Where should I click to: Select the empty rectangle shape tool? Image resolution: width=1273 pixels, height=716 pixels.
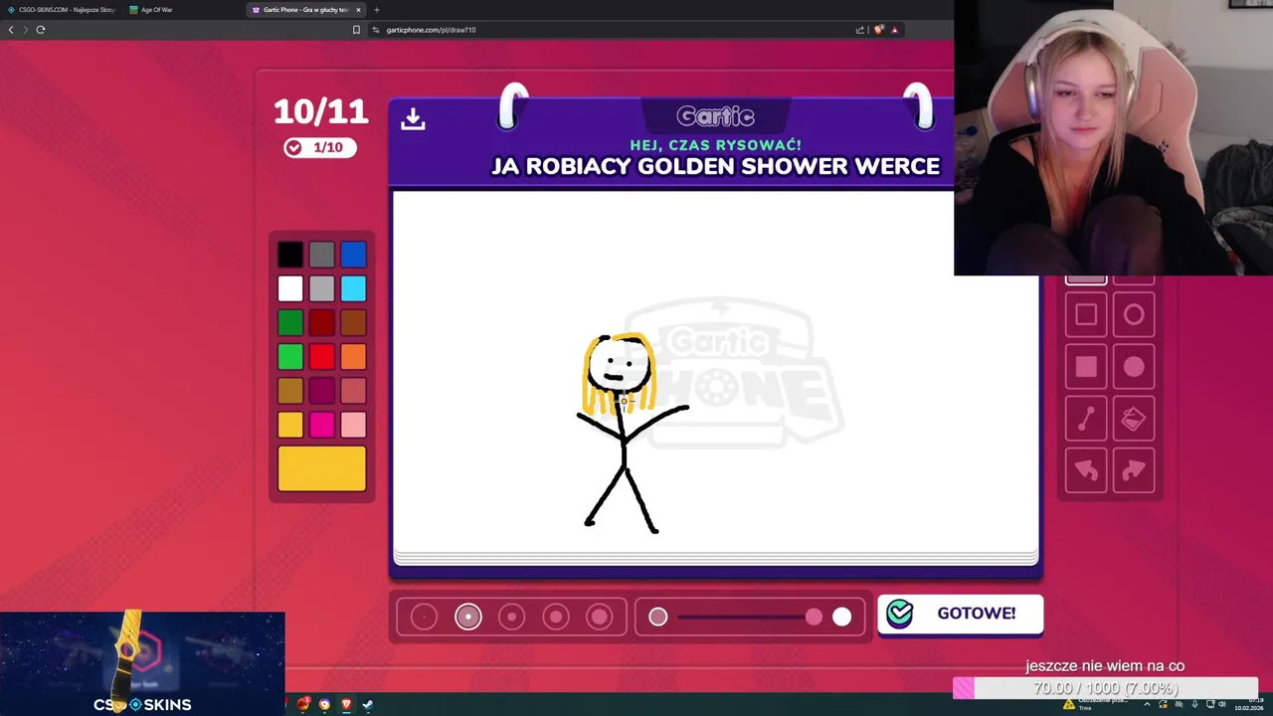[1086, 315]
